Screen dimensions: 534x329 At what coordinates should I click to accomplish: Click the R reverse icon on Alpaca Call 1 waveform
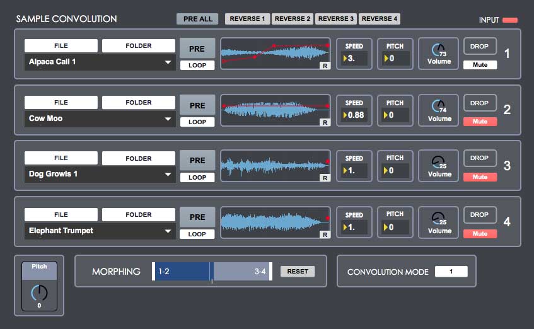pyautogui.click(x=325, y=66)
